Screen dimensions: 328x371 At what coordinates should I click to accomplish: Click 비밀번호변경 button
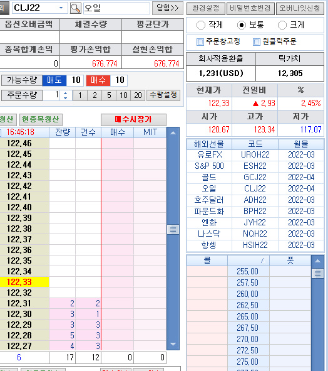pos(250,8)
